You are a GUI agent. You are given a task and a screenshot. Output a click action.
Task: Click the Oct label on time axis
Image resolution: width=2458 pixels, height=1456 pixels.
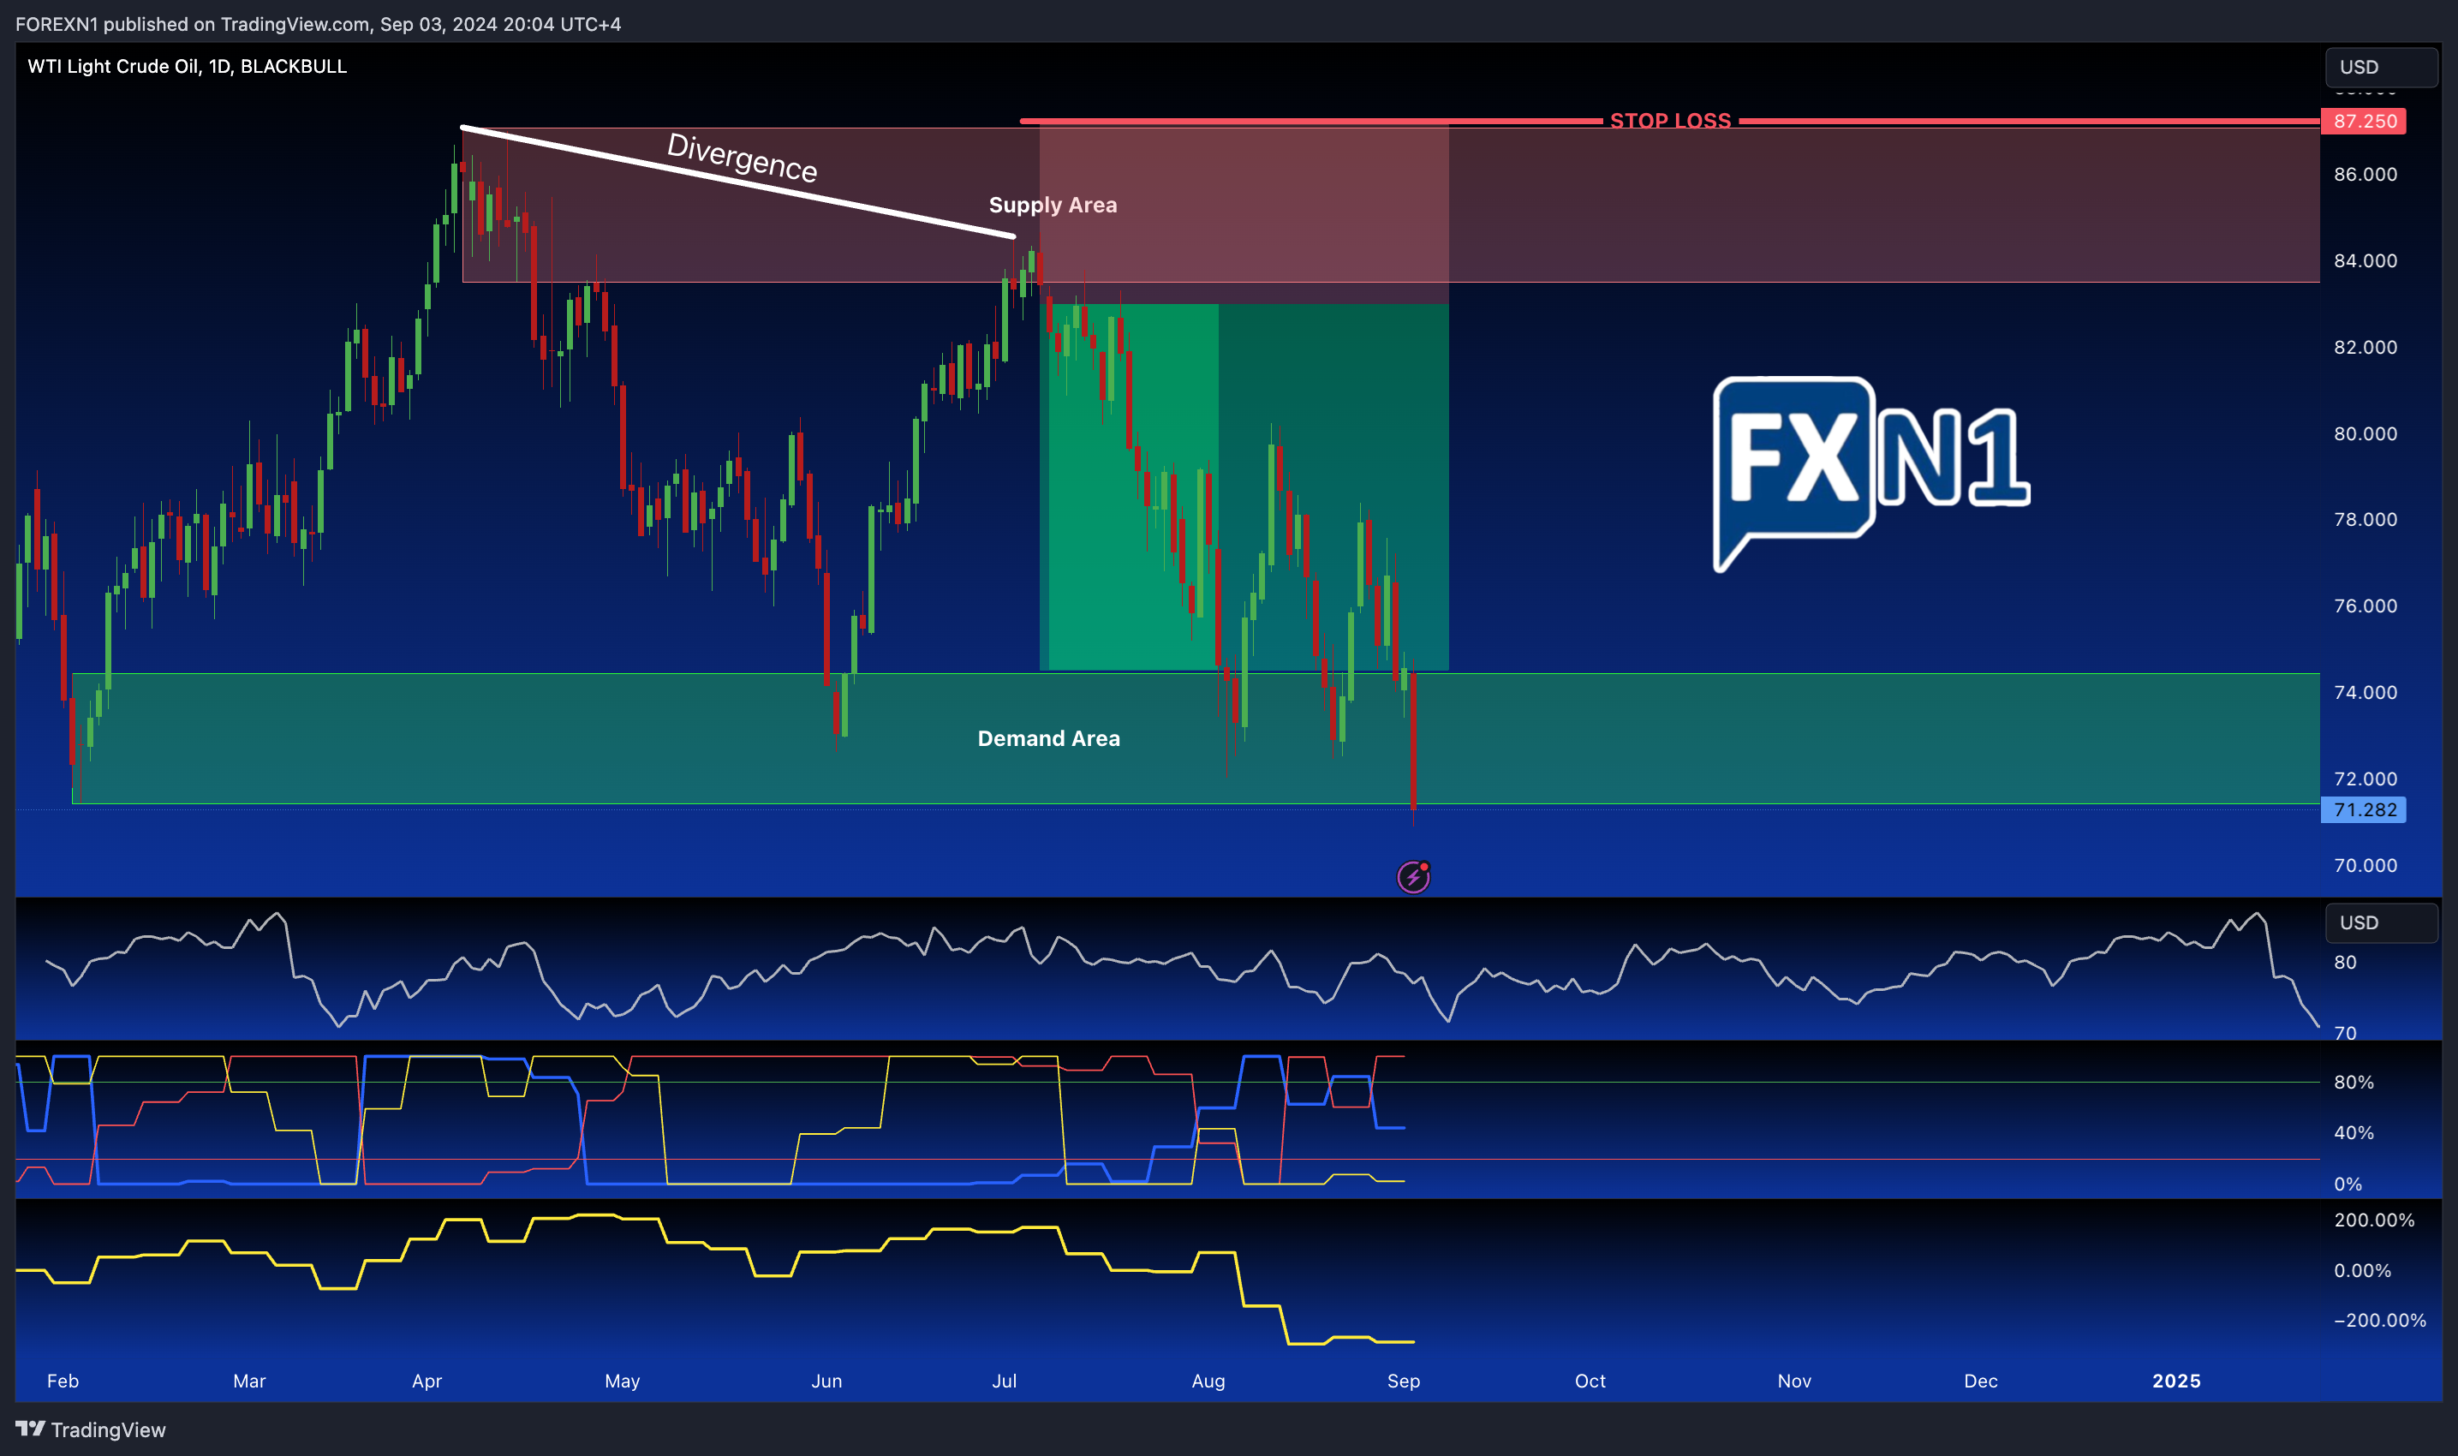pyautogui.click(x=1590, y=1381)
